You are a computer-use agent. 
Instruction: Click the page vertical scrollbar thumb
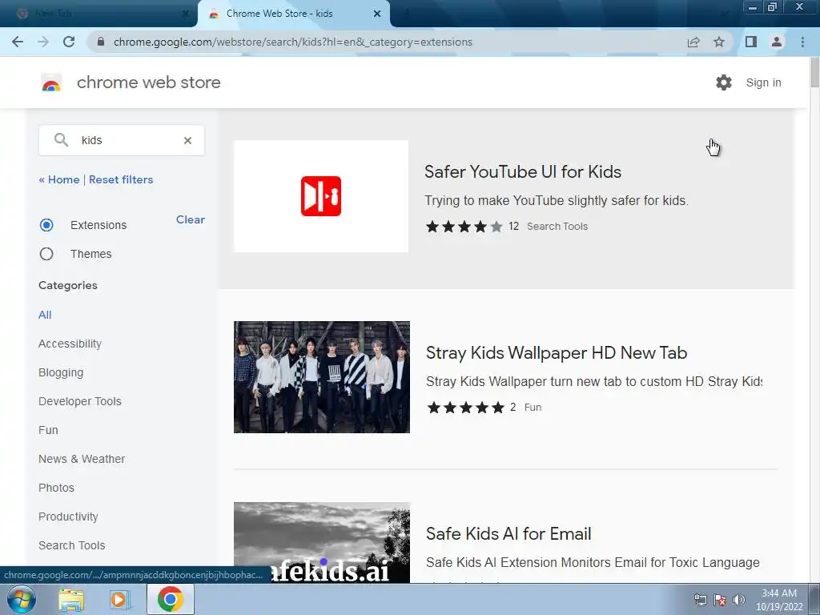tap(814, 74)
